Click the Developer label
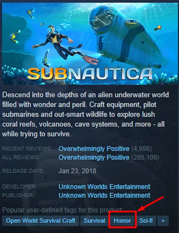The height and width of the screenshot is (233, 179). [19, 186]
